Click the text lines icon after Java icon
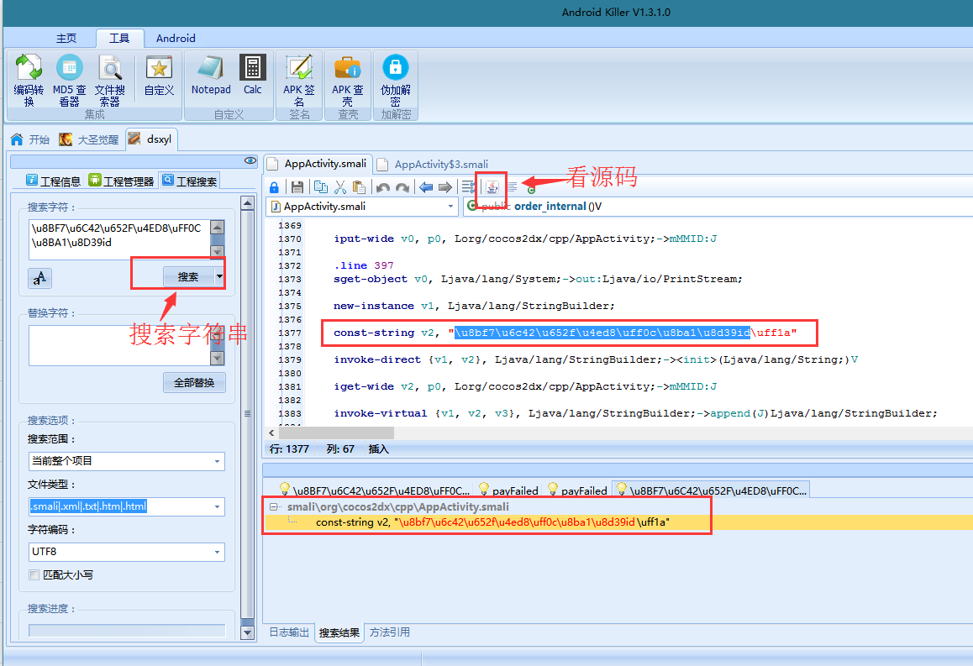Viewport: 973px width, 666px height. point(512,186)
